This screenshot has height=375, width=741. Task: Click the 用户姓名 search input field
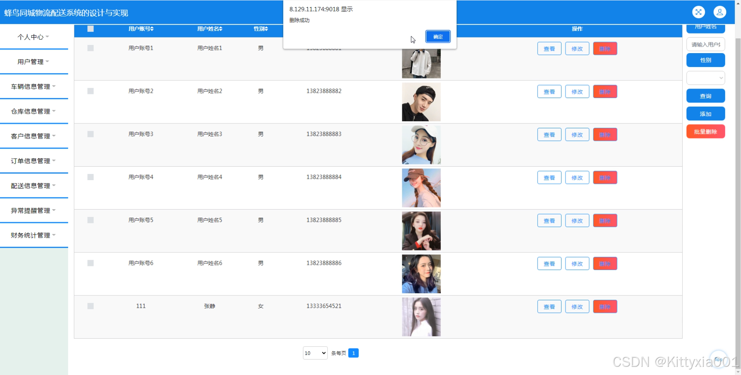tap(706, 45)
